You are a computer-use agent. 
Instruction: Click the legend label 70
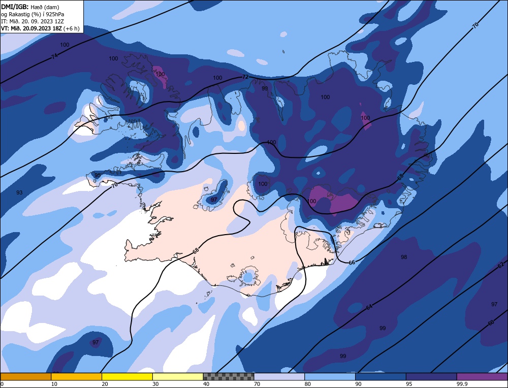point(257,384)
